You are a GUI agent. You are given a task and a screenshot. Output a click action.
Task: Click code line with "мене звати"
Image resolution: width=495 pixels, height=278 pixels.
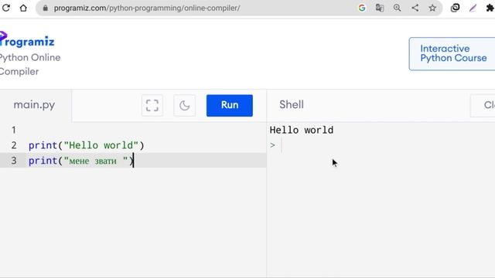click(x=81, y=161)
